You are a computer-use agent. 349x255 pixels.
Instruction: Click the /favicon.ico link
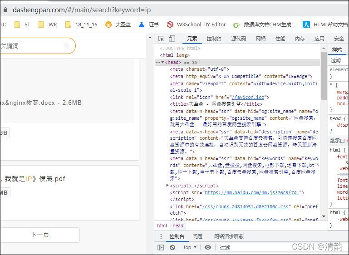(x=248, y=97)
